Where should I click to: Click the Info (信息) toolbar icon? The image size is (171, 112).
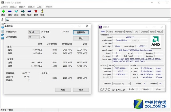point(42,11)
